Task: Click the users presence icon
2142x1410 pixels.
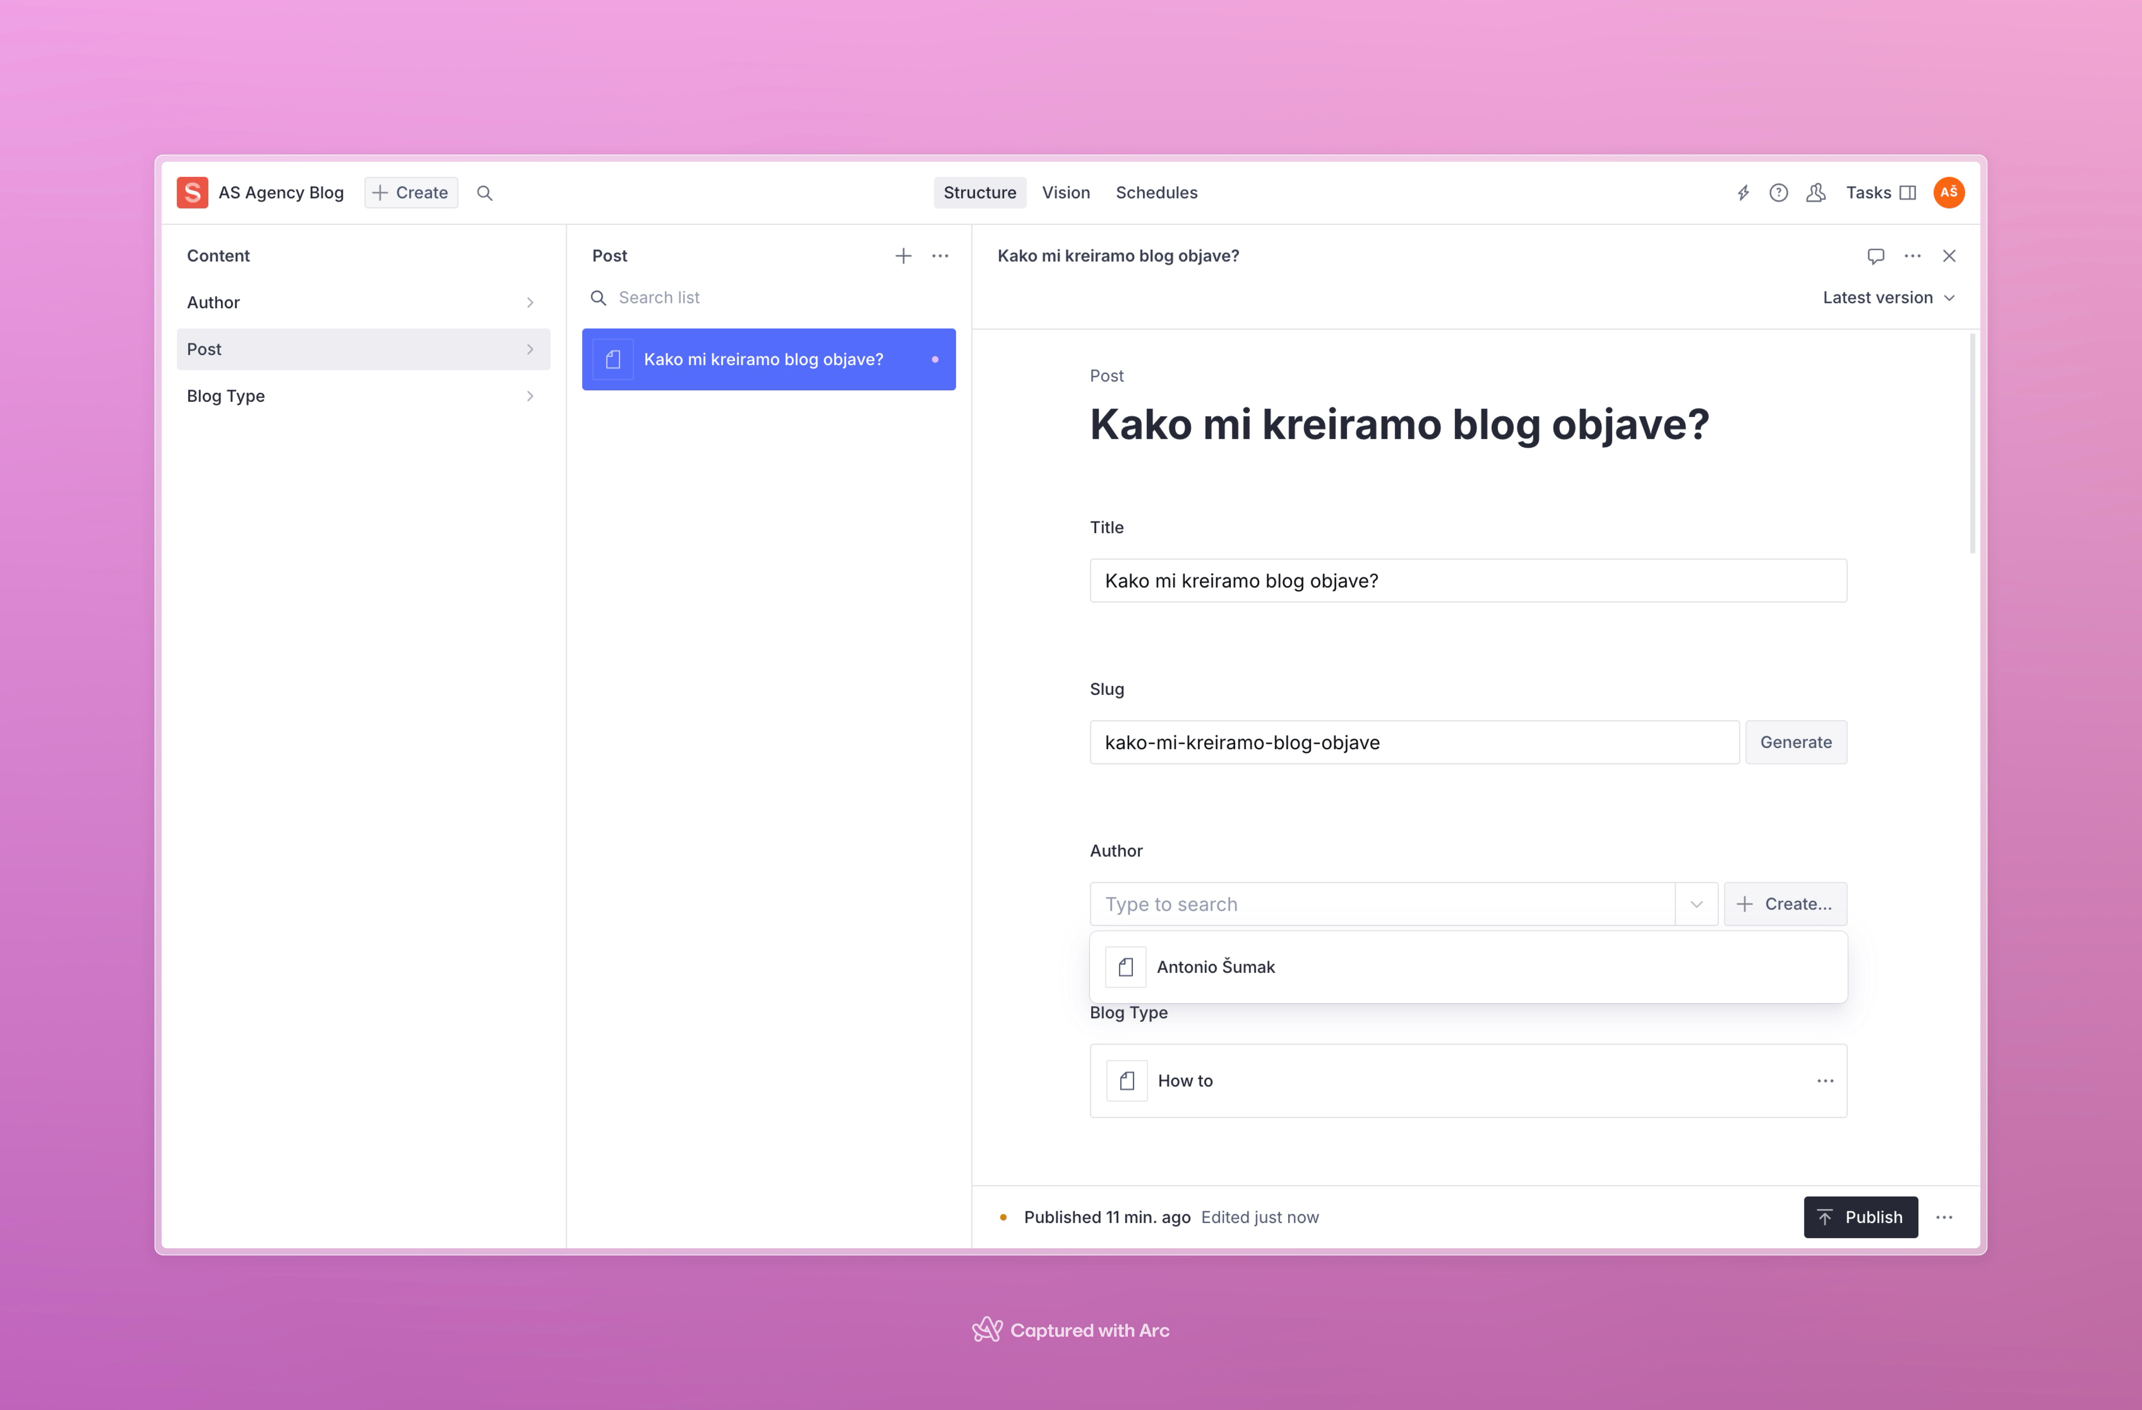Action: point(1815,193)
